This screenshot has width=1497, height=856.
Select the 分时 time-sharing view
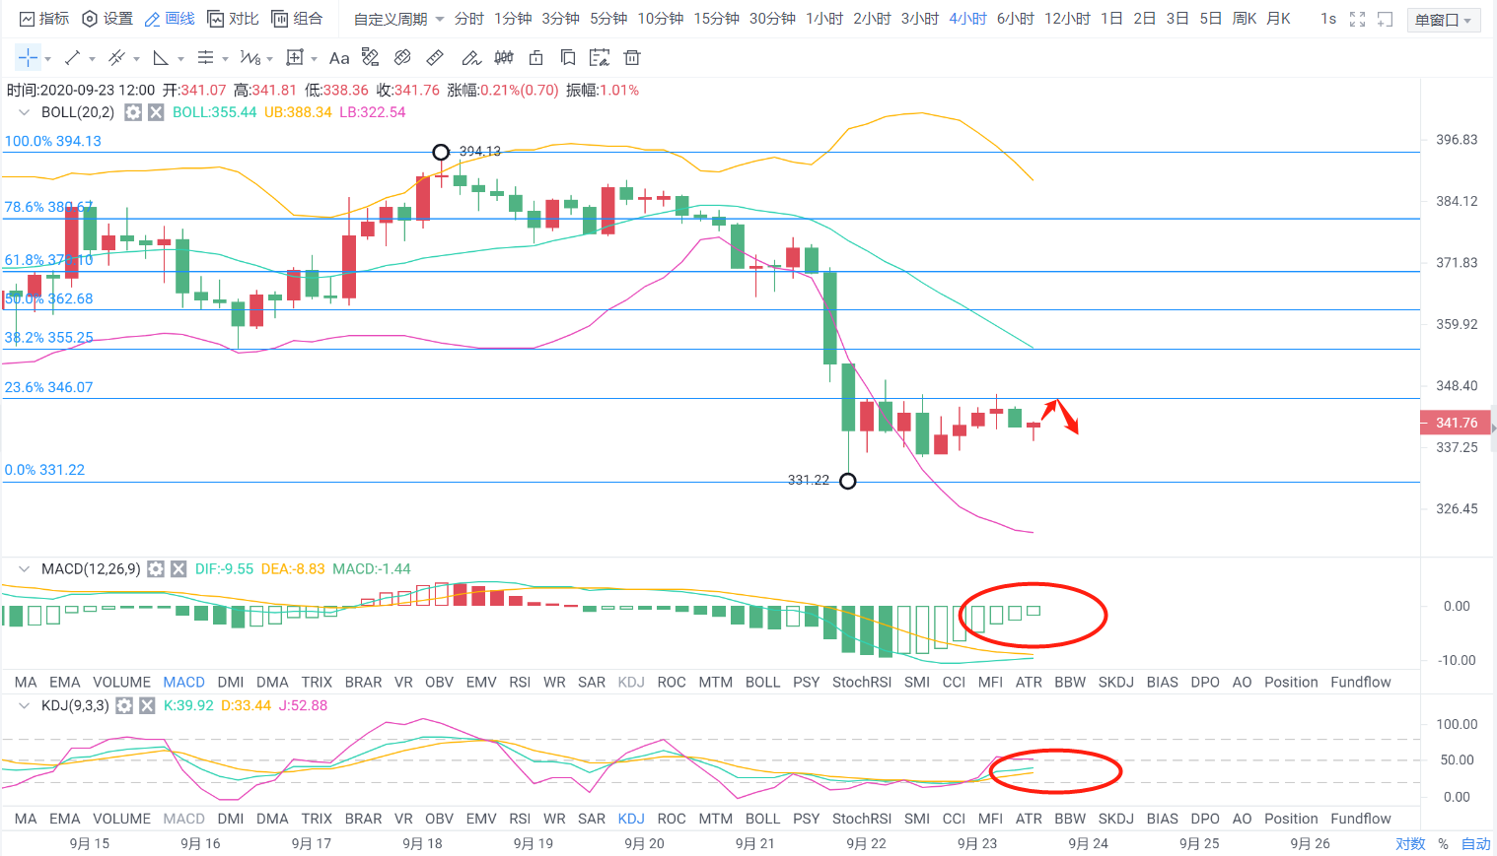coord(468,20)
